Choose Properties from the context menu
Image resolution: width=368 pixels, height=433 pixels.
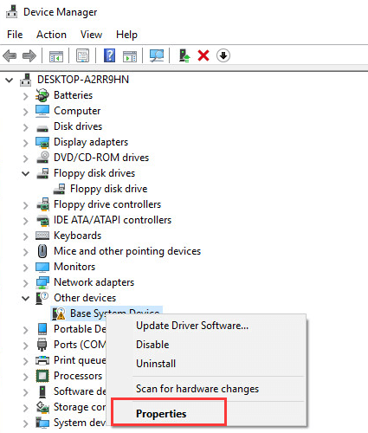point(161,414)
